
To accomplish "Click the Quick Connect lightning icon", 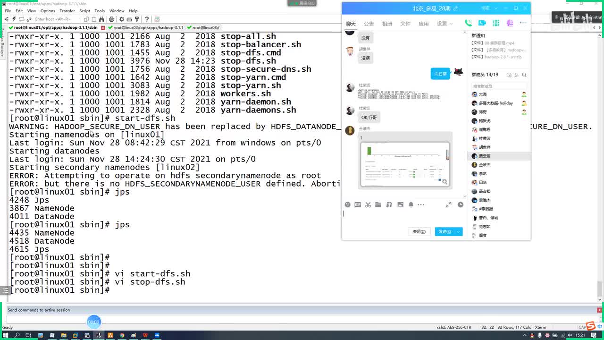I will [14, 19].
